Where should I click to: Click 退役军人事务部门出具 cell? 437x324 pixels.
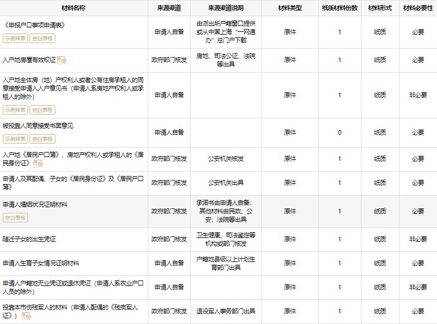pos(225,311)
